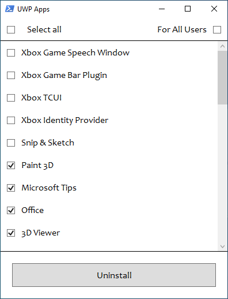Tick the Xbox Game Speech Window checkbox
This screenshot has width=228, height=299.
pos(11,53)
